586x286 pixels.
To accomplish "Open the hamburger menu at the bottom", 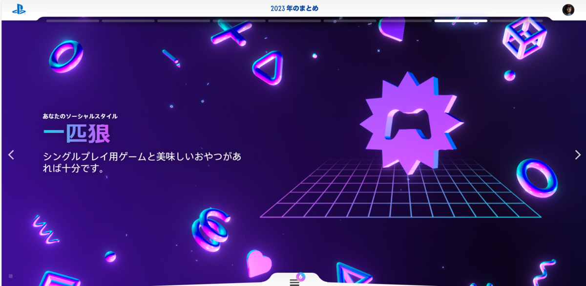I will (294, 282).
